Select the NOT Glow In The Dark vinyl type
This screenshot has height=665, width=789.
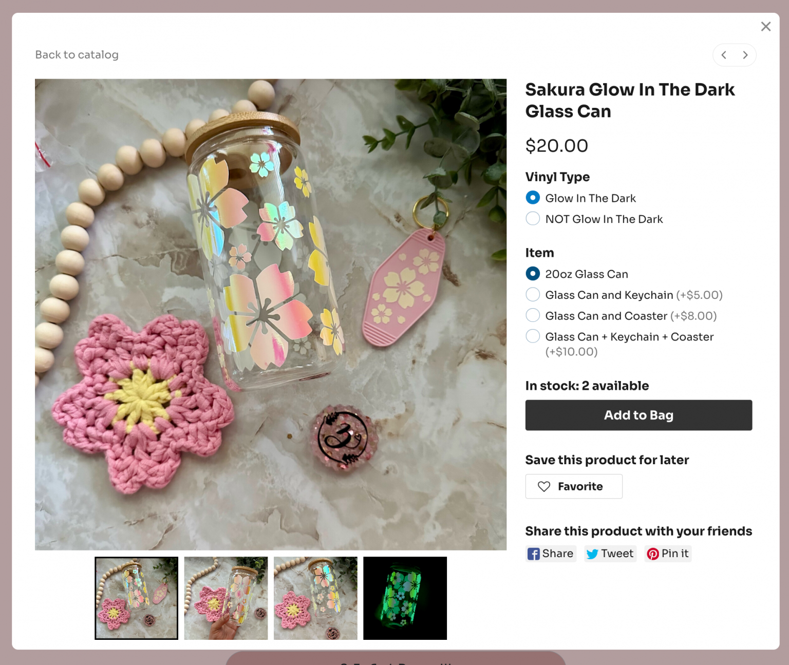[533, 218]
